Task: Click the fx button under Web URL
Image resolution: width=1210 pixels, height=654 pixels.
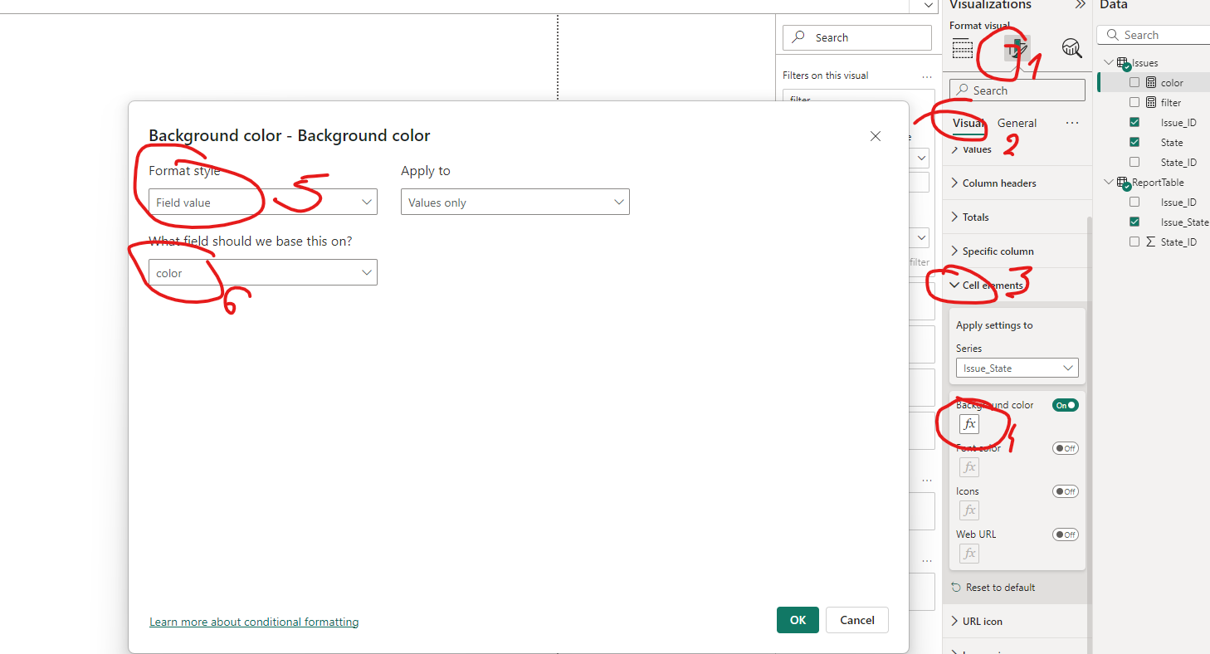Action: (969, 554)
